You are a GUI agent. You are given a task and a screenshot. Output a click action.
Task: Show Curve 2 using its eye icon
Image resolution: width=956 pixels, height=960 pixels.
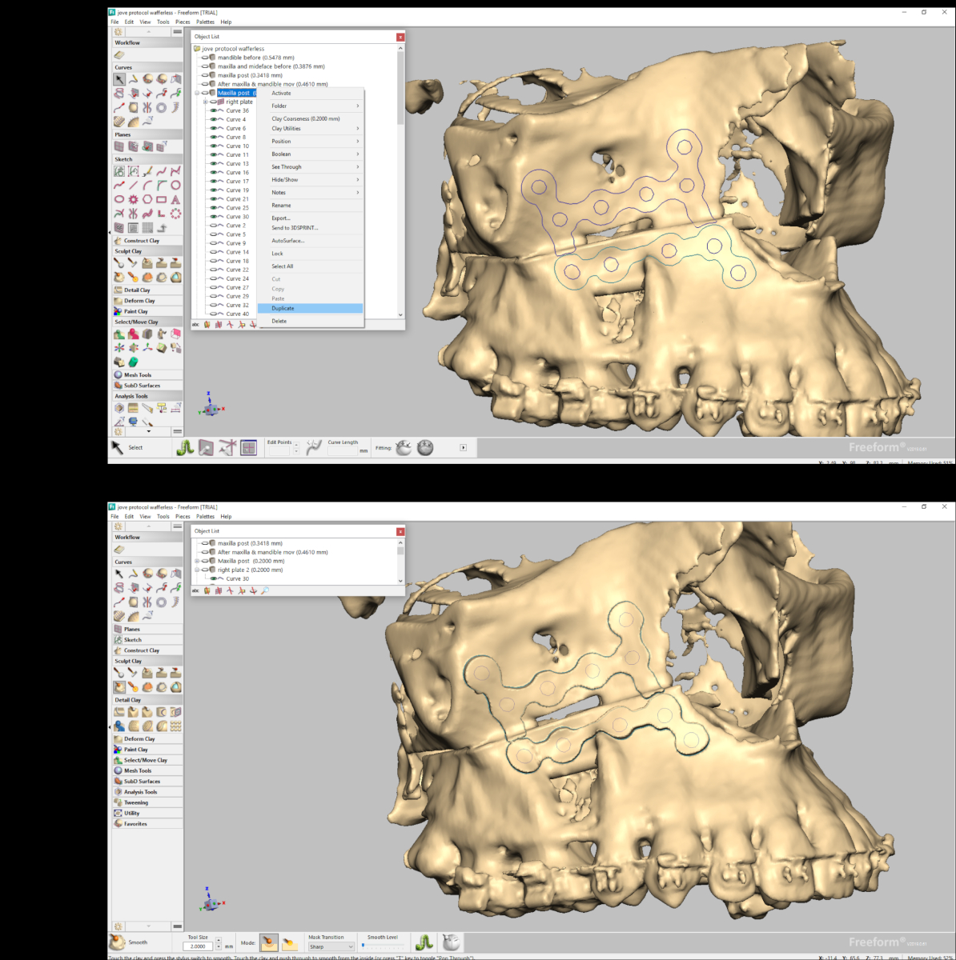click(x=214, y=226)
